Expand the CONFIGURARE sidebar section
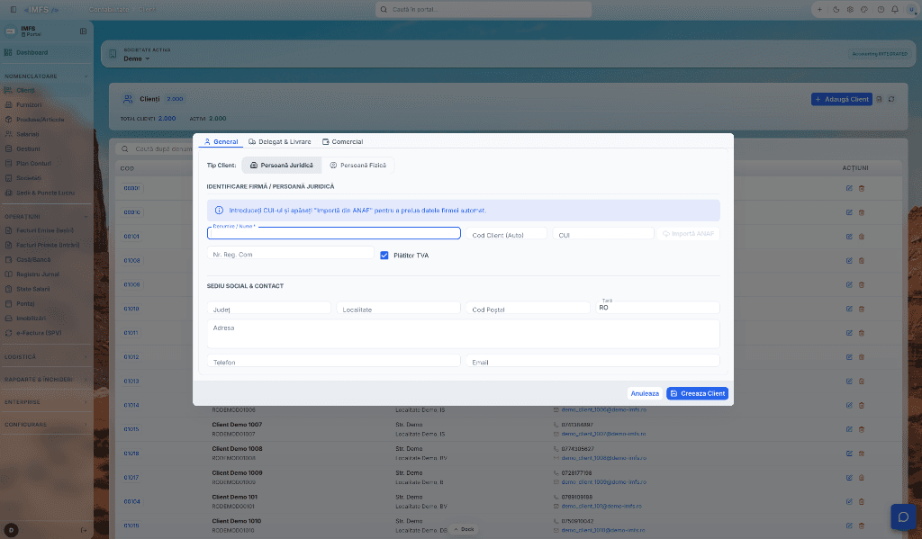 [x=46, y=425]
